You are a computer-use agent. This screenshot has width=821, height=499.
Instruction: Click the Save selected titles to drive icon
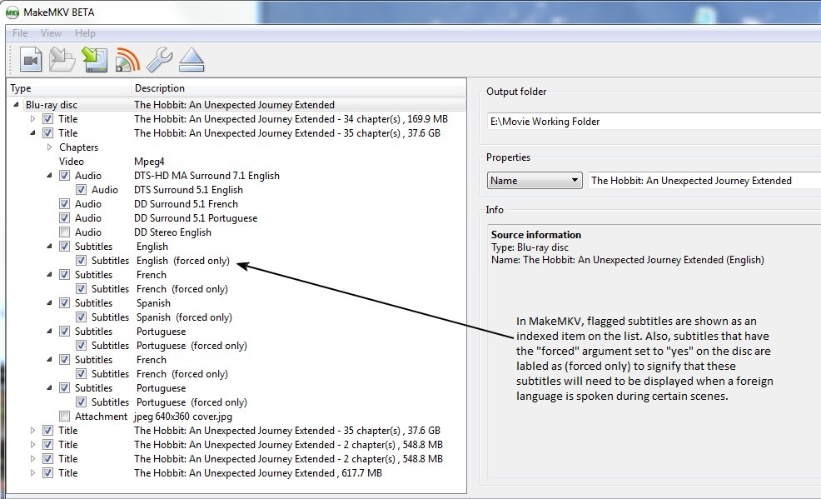pyautogui.click(x=94, y=60)
